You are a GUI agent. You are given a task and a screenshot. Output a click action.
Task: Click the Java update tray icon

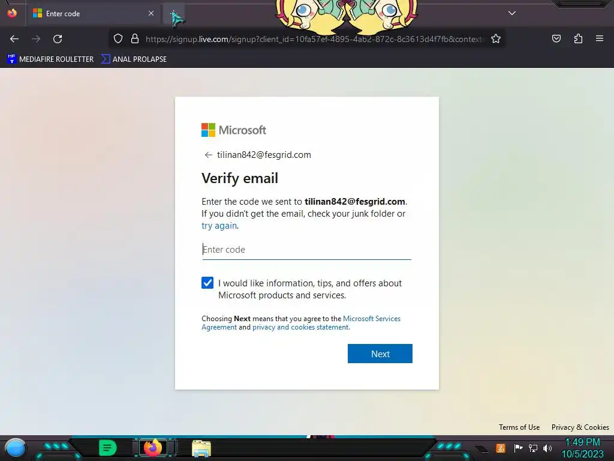click(x=501, y=448)
